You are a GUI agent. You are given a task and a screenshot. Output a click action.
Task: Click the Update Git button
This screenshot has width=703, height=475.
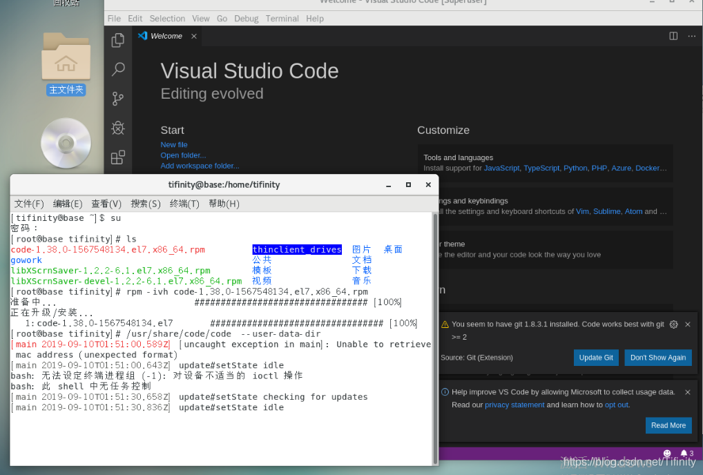point(596,358)
